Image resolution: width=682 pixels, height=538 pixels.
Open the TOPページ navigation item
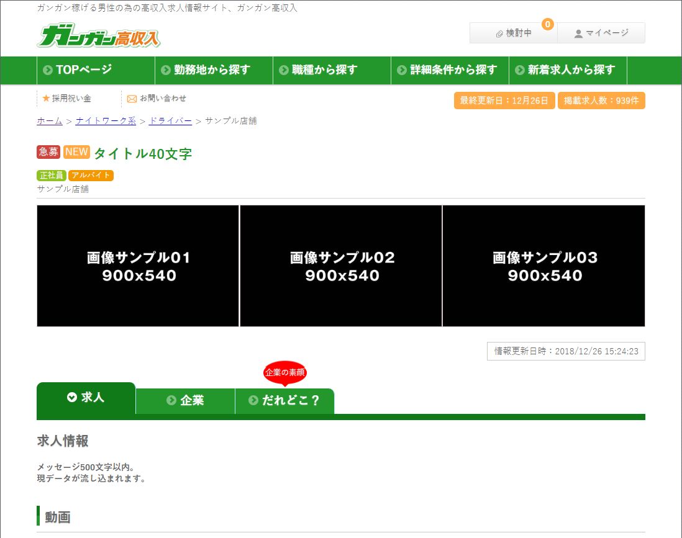(x=96, y=70)
